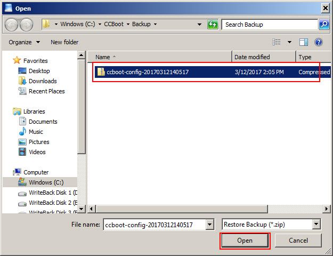Open Help via the blue question mark
This screenshot has height=256, width=333.
point(319,42)
